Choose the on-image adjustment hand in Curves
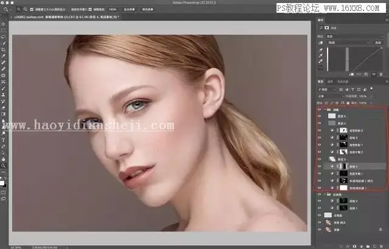 (321, 43)
